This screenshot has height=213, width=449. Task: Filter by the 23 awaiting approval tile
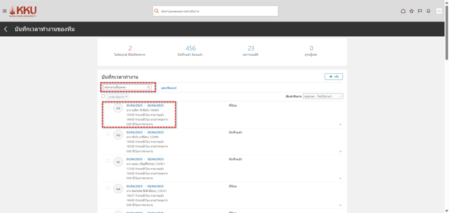(251, 51)
